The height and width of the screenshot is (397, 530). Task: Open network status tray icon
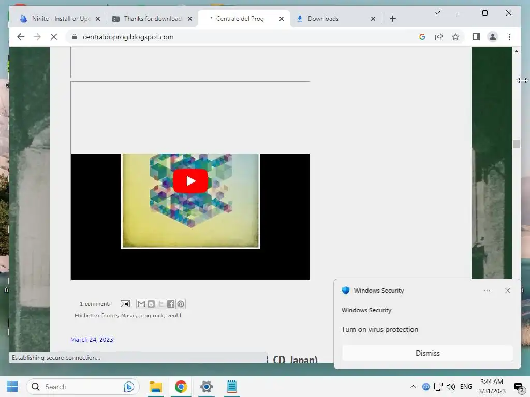coord(438,387)
